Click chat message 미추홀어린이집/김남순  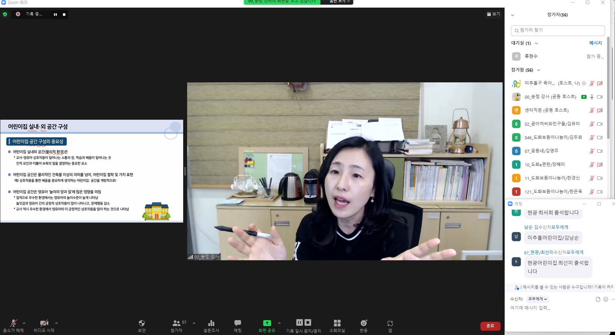[553, 238]
